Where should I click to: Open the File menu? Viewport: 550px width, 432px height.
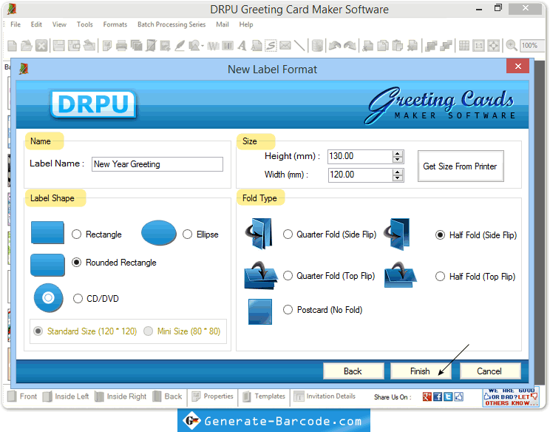coord(16,24)
